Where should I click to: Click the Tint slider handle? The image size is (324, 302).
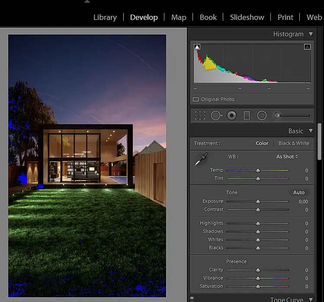[258, 179]
